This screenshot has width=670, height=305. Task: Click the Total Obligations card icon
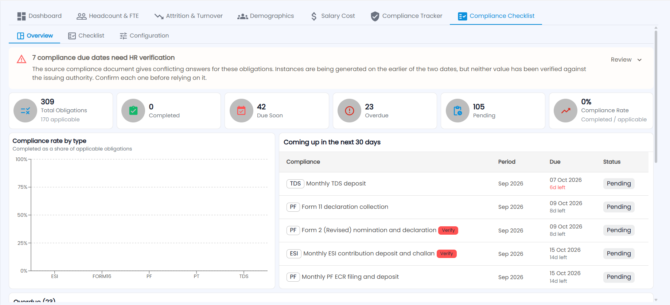(25, 111)
